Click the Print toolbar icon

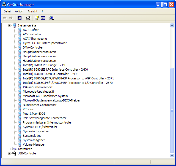tap(28, 18)
